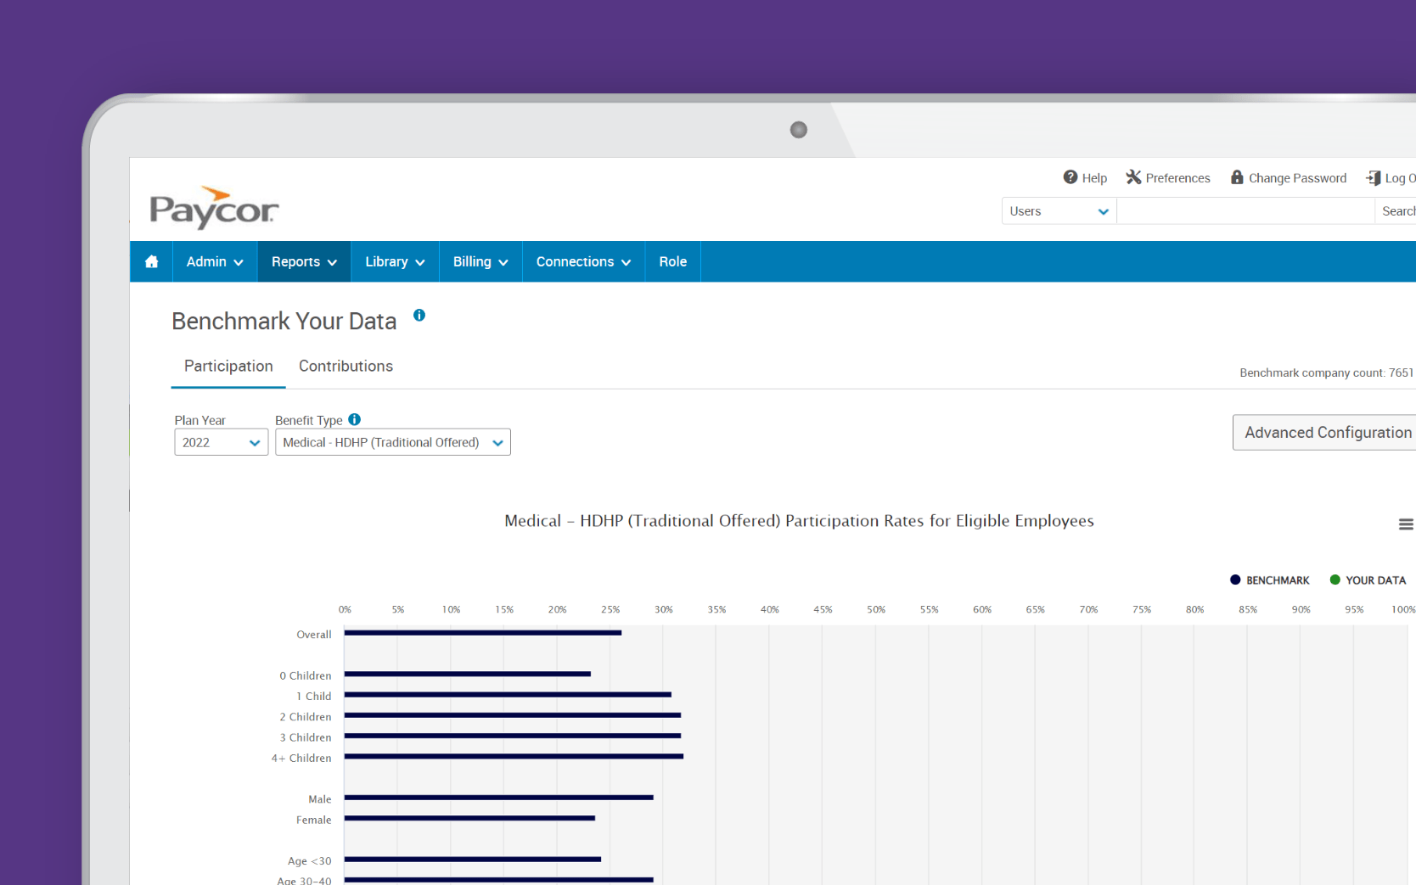
Task: Click the Male benchmark bar
Action: [x=499, y=798]
